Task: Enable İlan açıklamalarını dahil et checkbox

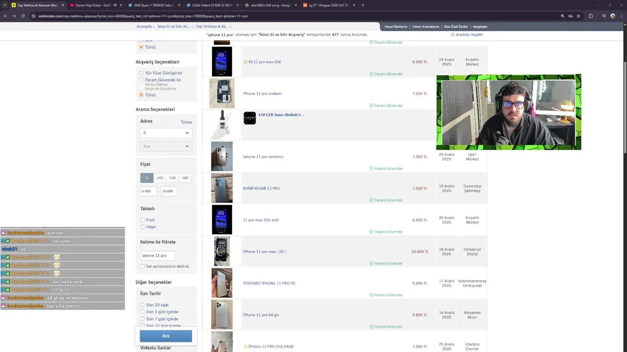Action: [143, 266]
